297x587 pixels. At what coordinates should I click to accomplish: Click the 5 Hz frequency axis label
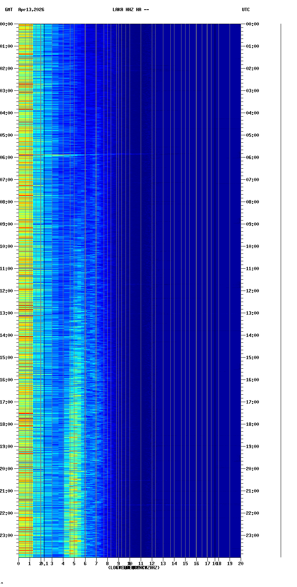pos(74,564)
